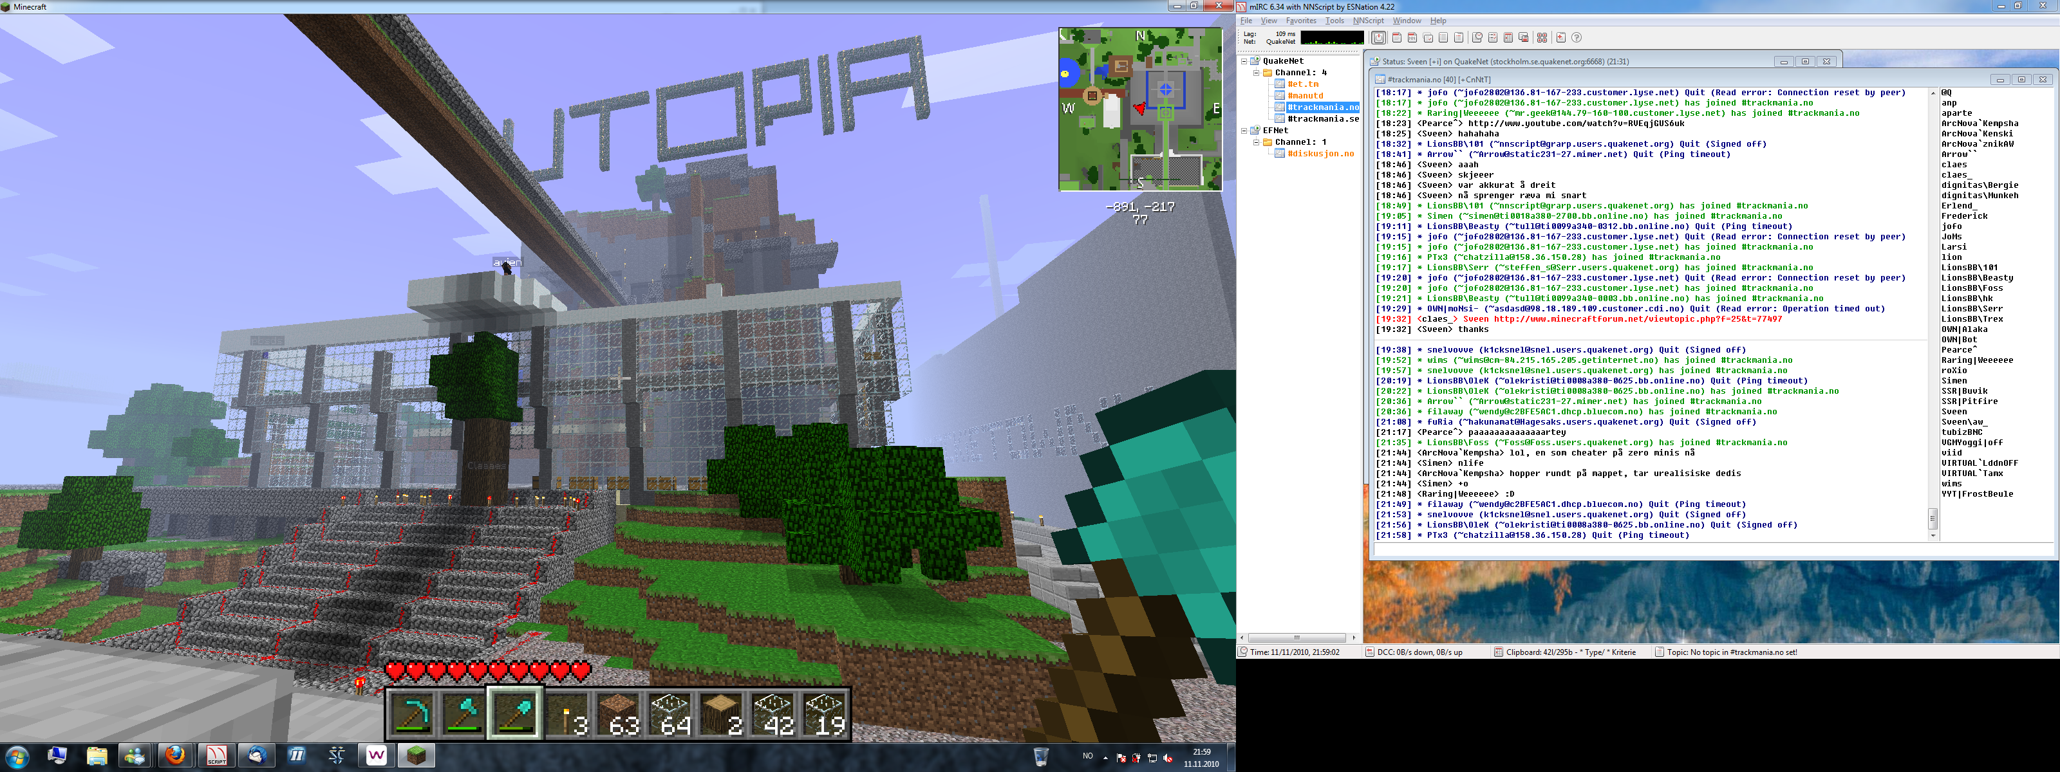Click the list page with red bullets icon

(1459, 37)
